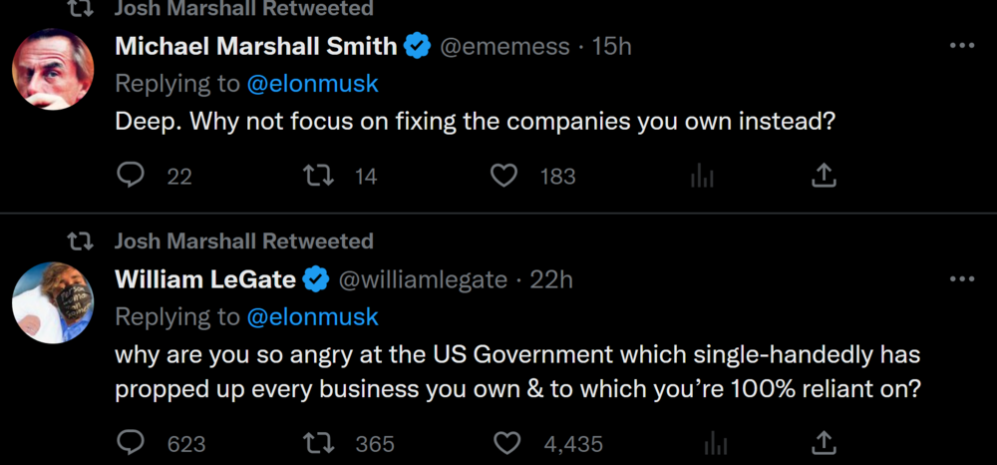Share Michael Marshall Smith's tweet

pyautogui.click(x=824, y=177)
